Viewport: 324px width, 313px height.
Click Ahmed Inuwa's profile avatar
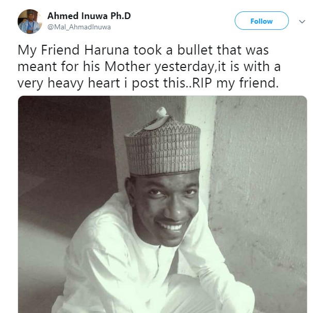[x=29, y=22]
